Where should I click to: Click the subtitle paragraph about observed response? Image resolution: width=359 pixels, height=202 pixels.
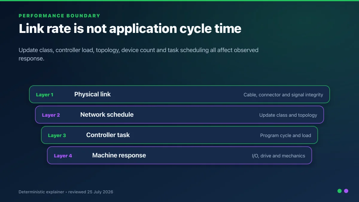tap(139, 54)
